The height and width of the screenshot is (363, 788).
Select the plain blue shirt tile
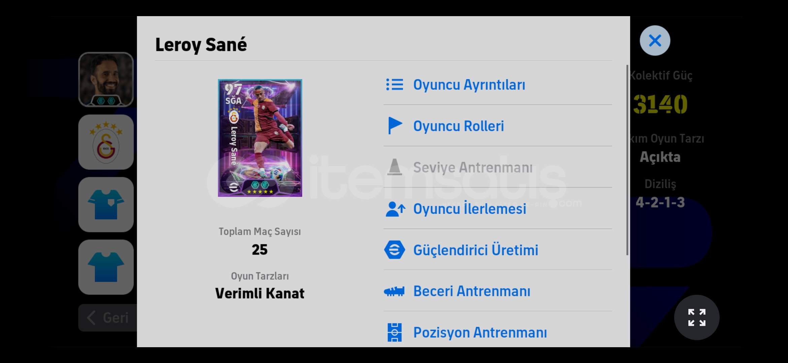[x=106, y=267]
